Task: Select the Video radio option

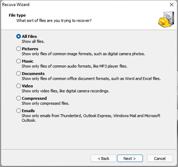Action: click(x=18, y=86)
